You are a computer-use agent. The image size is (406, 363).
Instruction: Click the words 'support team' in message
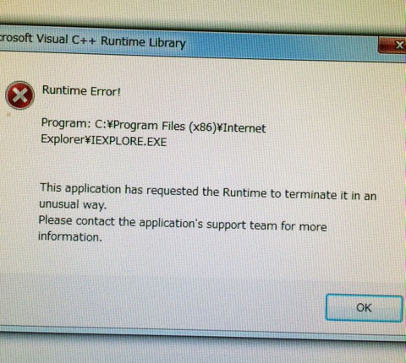point(242,225)
